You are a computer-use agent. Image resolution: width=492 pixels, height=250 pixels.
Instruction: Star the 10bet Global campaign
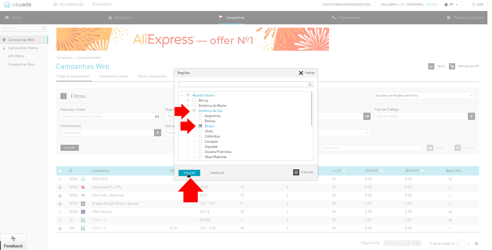coord(60,212)
